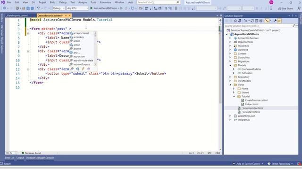Click Select Repository button

coord(280,164)
